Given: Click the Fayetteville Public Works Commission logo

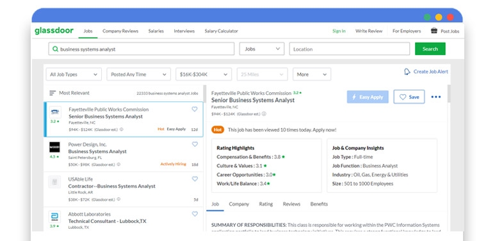Looking at the screenshot, I should coord(55,112).
